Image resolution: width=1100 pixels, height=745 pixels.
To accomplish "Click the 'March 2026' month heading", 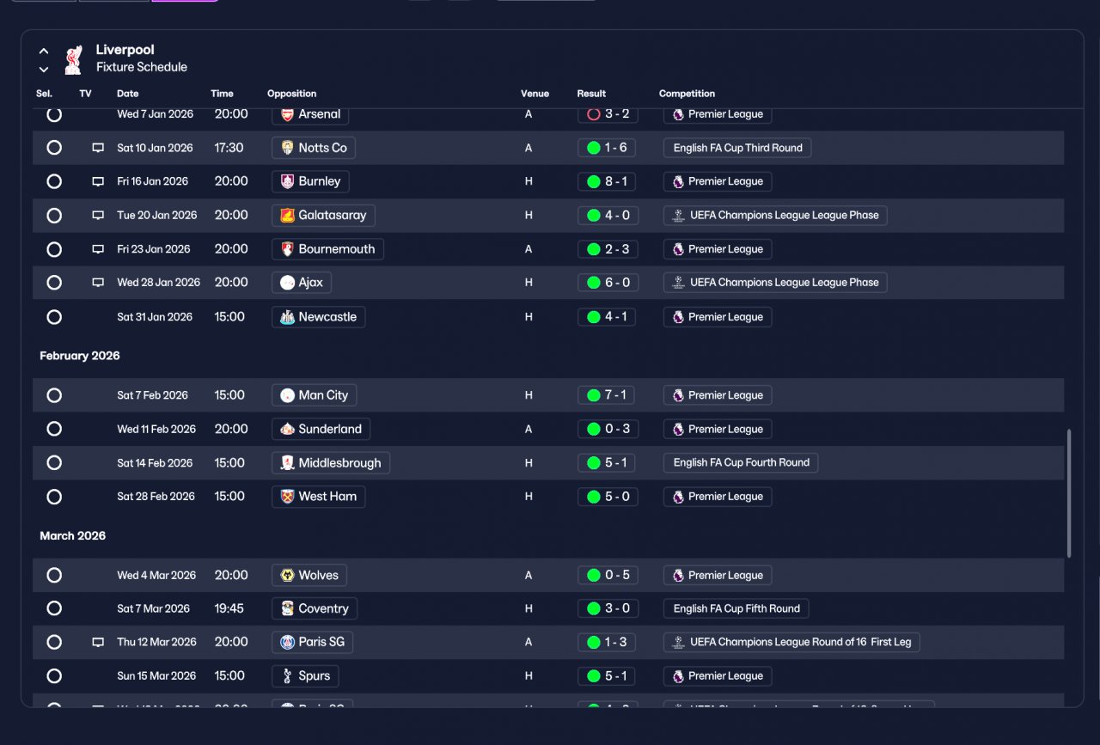I will (x=73, y=536).
